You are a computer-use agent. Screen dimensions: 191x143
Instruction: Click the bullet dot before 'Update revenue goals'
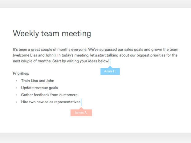pos(16,88)
